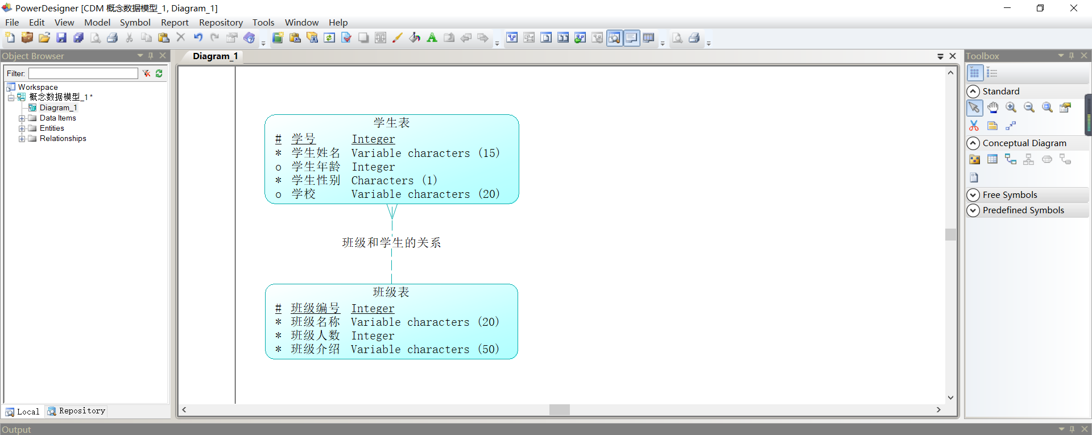
Task: Open the Symbol menu
Action: pos(135,23)
